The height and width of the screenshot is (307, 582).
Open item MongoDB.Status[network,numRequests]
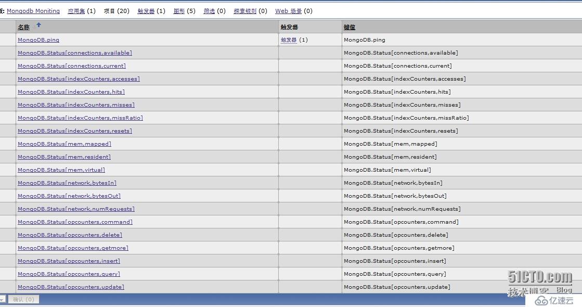tap(76, 209)
